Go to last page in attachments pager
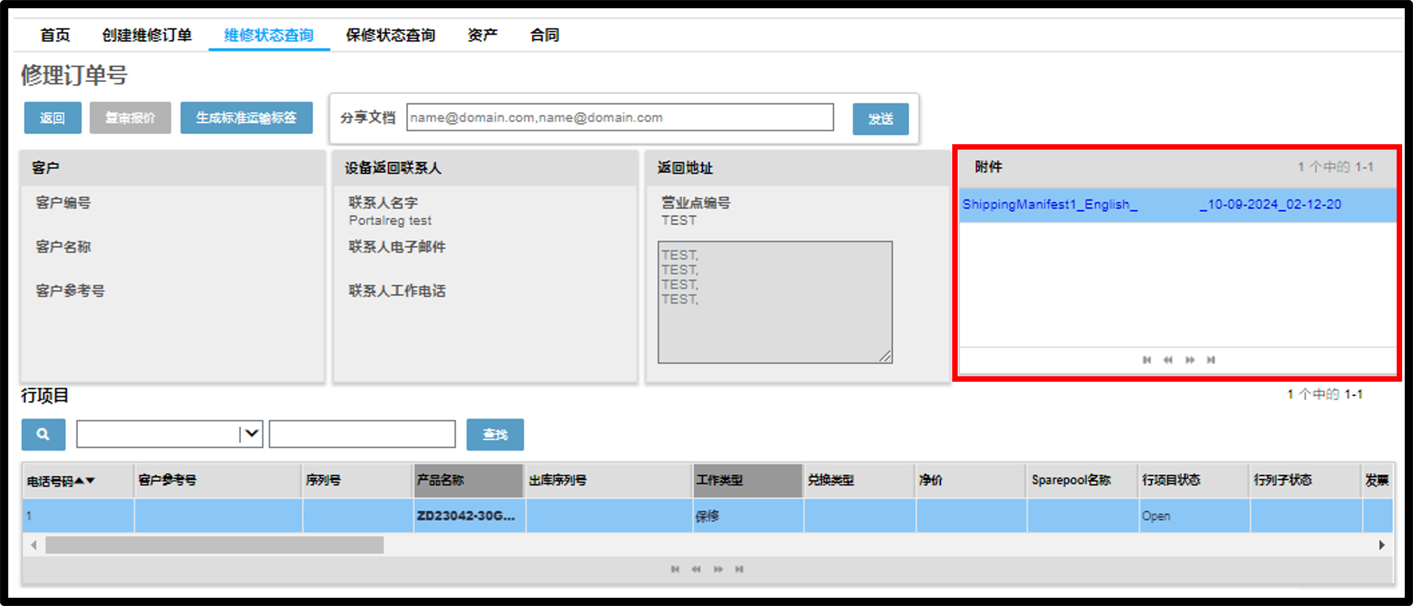This screenshot has height=606, width=1413. pyautogui.click(x=1211, y=360)
